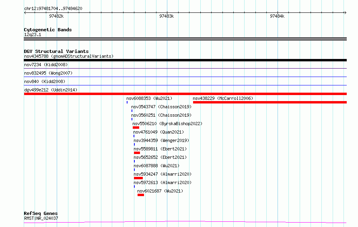Click nsv6021687 (Wu2021) label
358x227 pixels.
(x=160, y=191)
